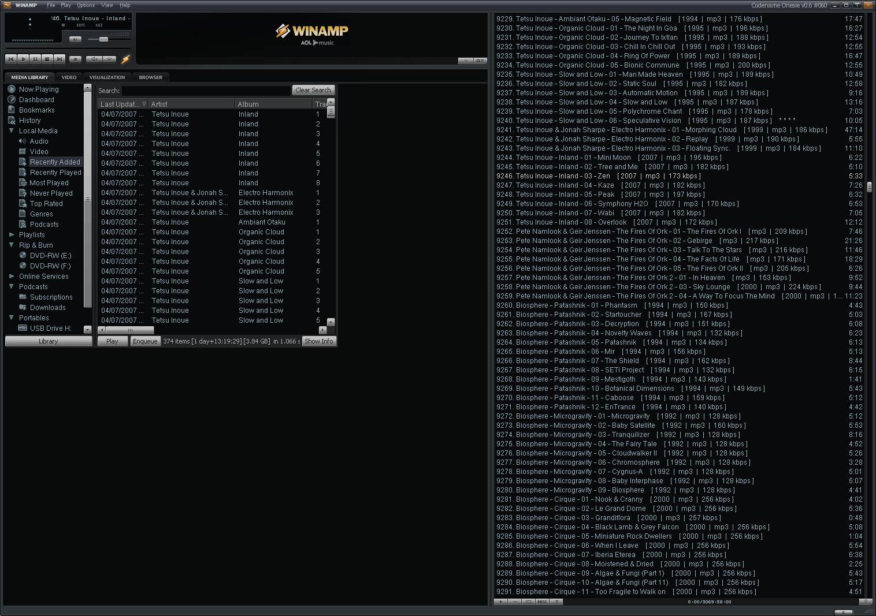Select the Media Library tab
The height and width of the screenshot is (616, 876).
click(x=29, y=77)
